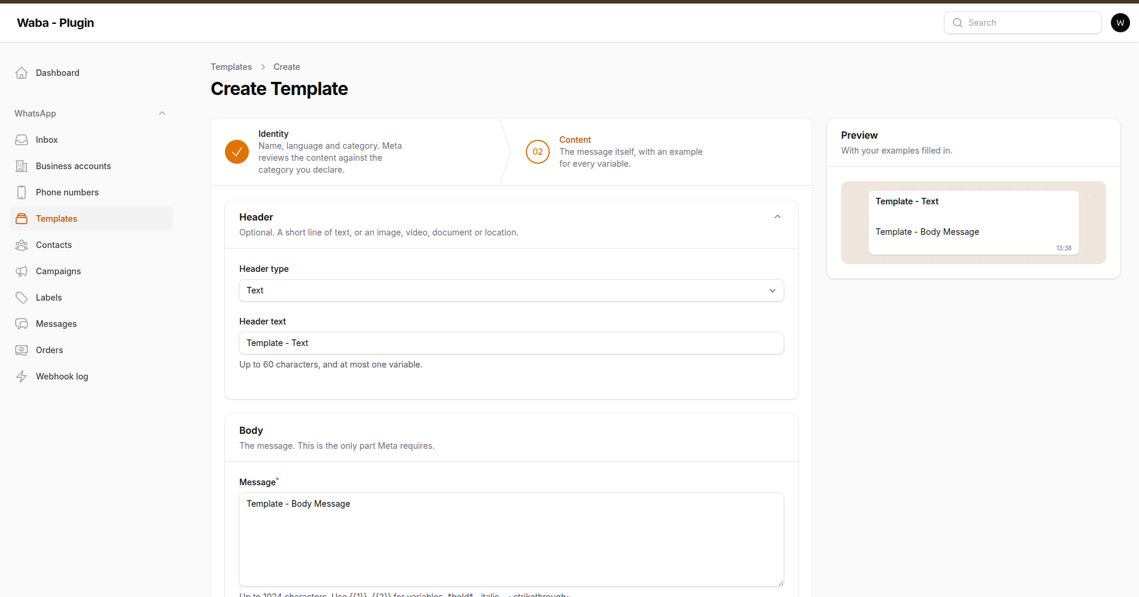Select the Content step title
Viewport: 1139px width, 597px height.
click(x=575, y=140)
